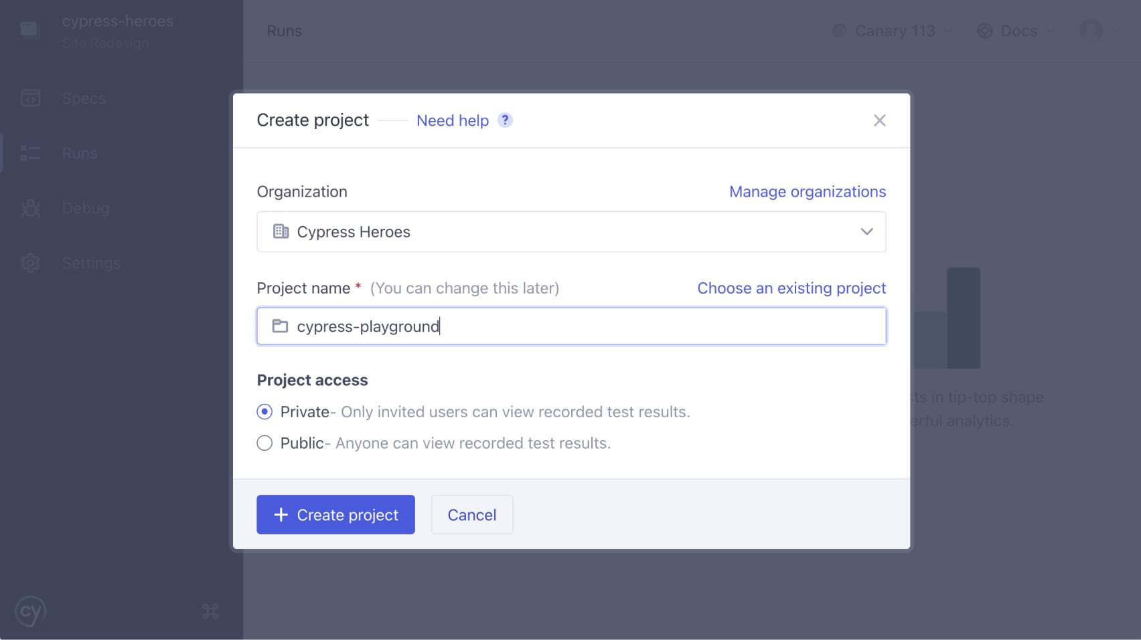Open the Docs dropdown menu
The height and width of the screenshot is (640, 1141).
pyautogui.click(x=1015, y=31)
